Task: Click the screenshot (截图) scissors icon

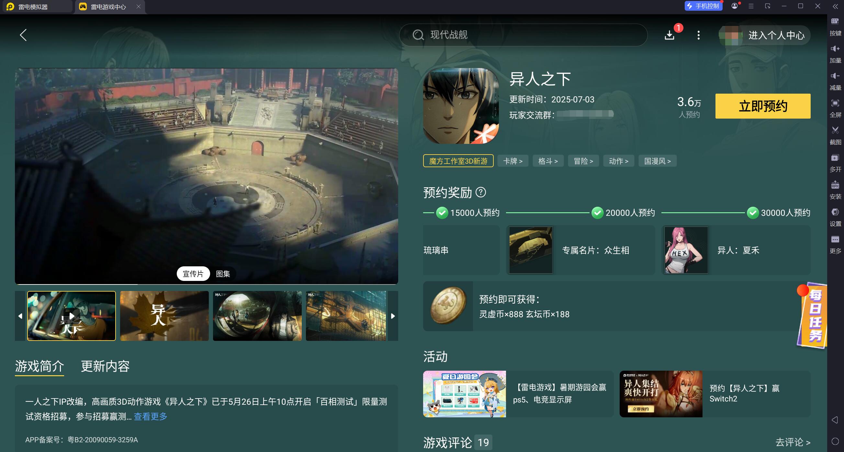Action: click(x=835, y=131)
